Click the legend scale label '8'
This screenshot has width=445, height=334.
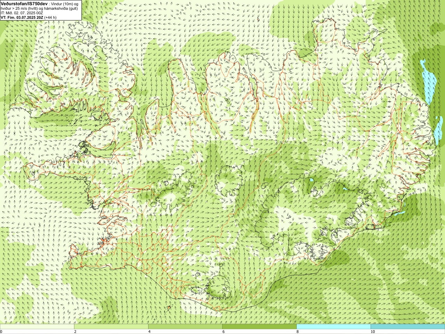(x=298, y=332)
